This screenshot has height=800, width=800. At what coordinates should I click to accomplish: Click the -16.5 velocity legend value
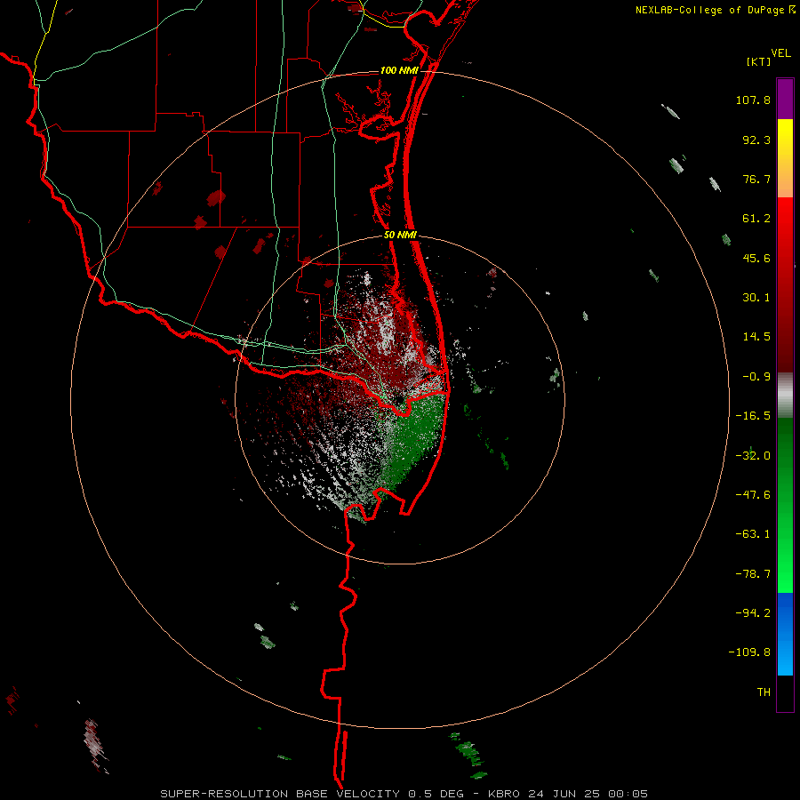(753, 416)
